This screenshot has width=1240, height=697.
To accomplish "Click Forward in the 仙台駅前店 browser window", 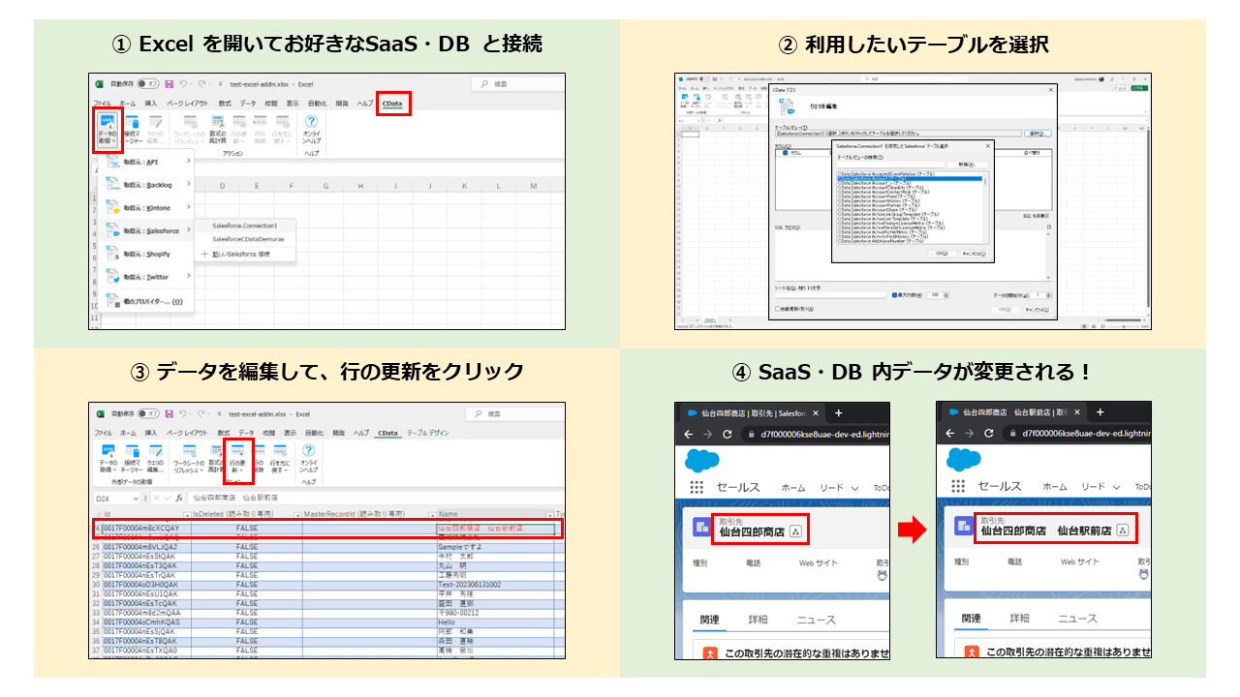I will coord(970,434).
